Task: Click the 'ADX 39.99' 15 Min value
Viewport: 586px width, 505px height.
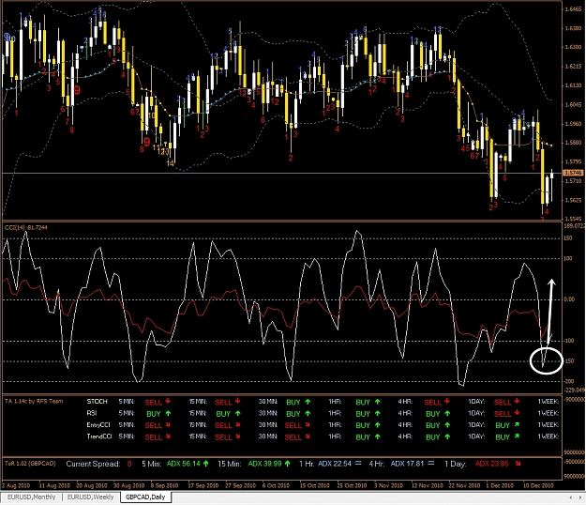Action: 264,464
